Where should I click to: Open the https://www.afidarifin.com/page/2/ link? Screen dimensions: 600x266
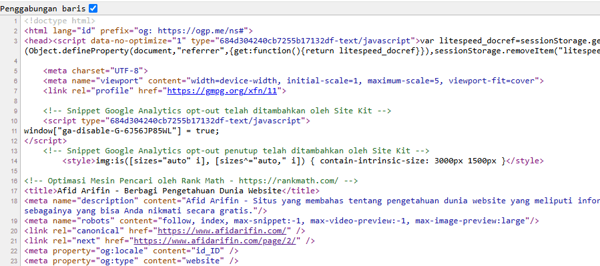point(215,241)
